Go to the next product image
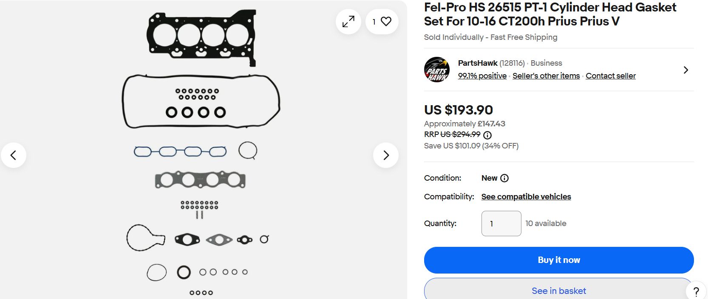Screen dimensions: 708x299 pos(386,155)
